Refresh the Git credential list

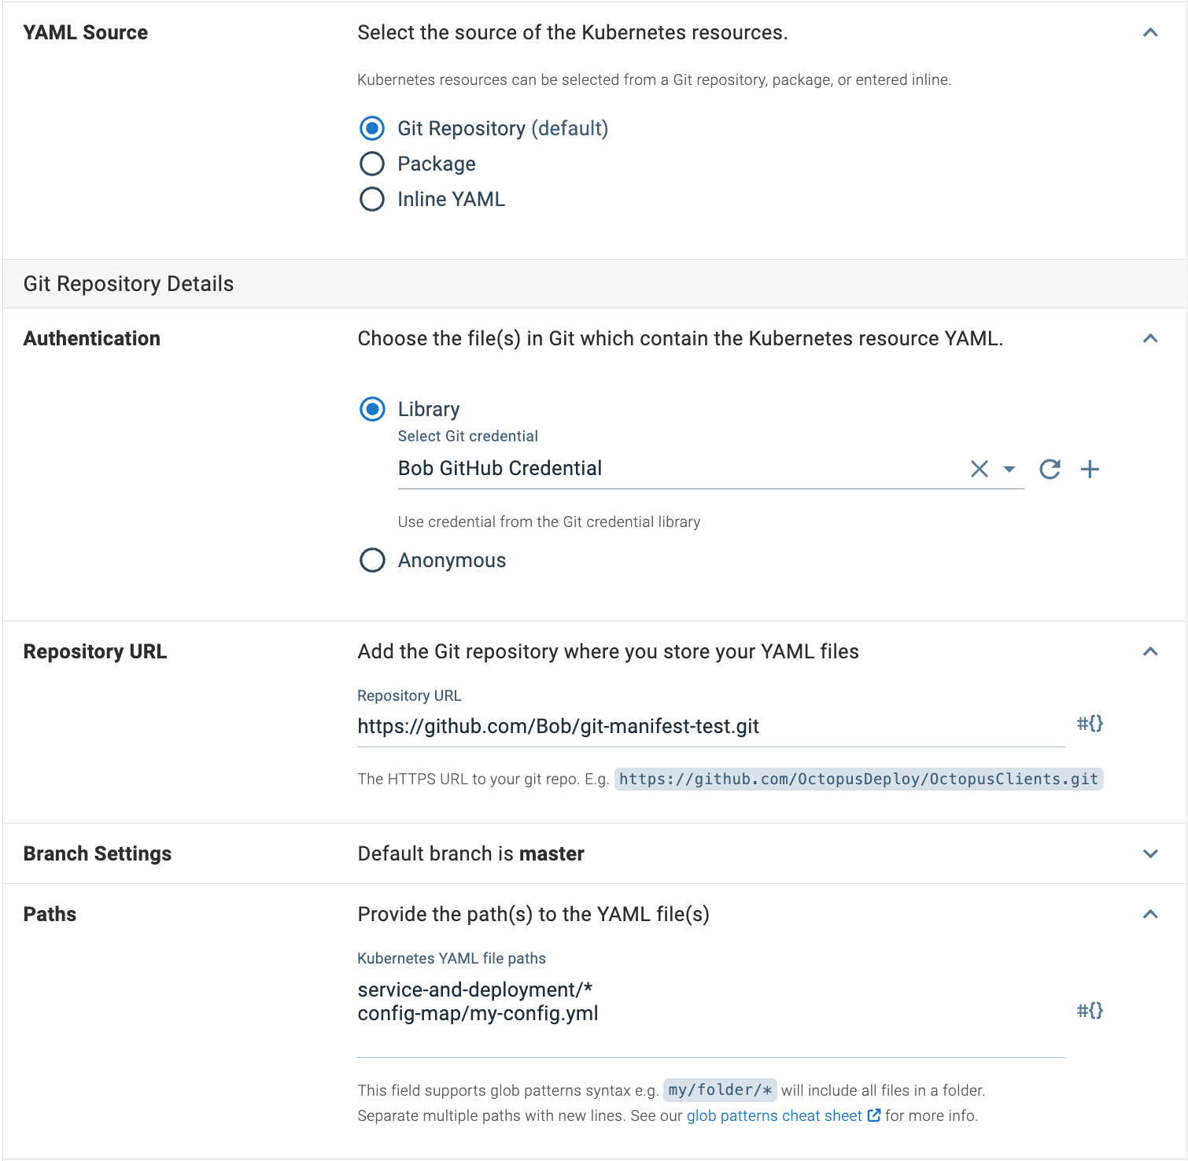(x=1050, y=469)
